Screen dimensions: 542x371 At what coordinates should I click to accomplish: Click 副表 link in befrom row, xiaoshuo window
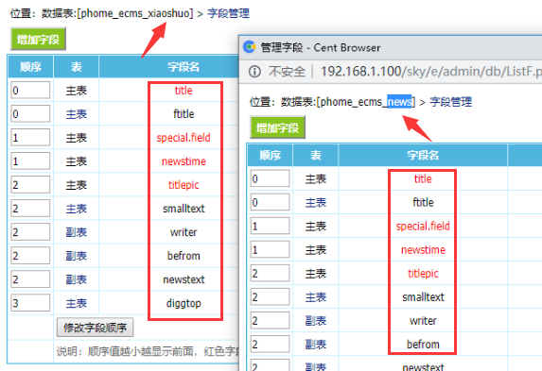(76, 256)
